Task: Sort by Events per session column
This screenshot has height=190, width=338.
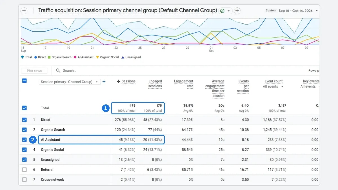Action: (243, 86)
